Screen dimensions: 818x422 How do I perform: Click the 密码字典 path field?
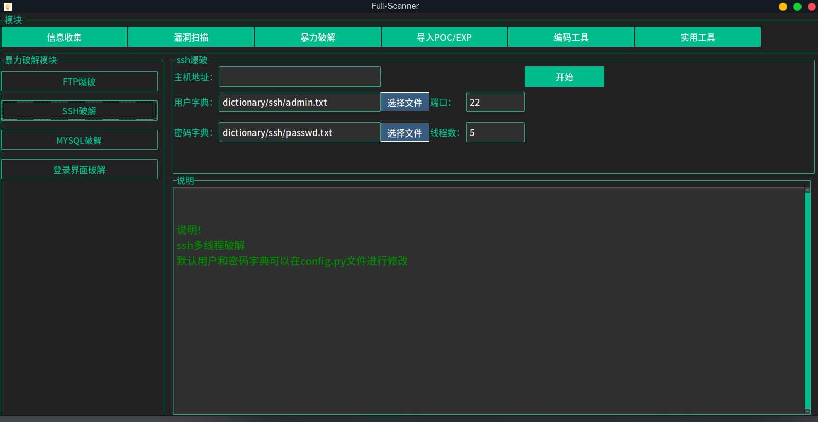click(299, 132)
